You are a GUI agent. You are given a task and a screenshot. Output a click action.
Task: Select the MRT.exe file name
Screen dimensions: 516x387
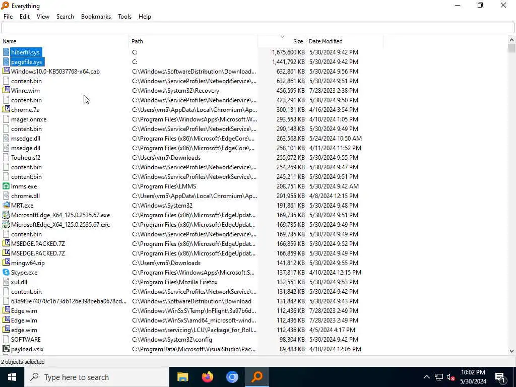pyautogui.click(x=22, y=205)
